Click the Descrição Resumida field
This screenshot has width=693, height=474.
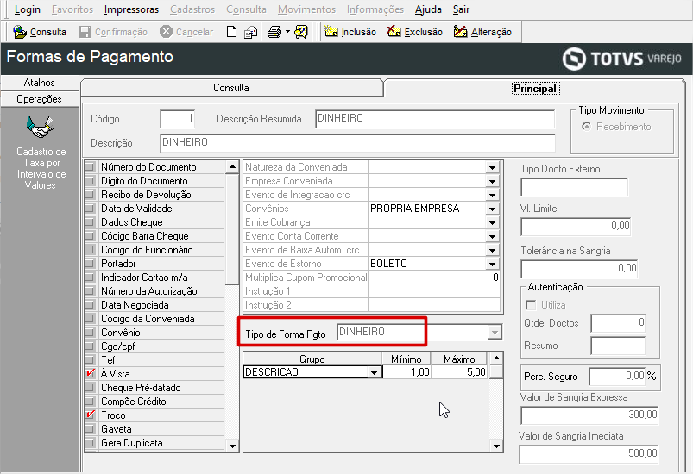click(x=435, y=119)
